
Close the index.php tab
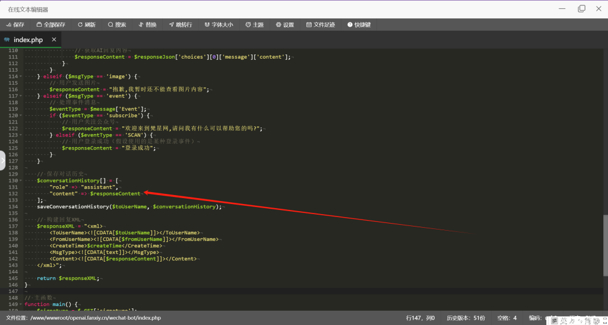[x=54, y=40]
